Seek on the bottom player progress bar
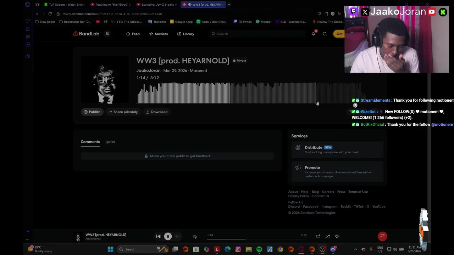Screen dimensions: 454x255 point(257,239)
